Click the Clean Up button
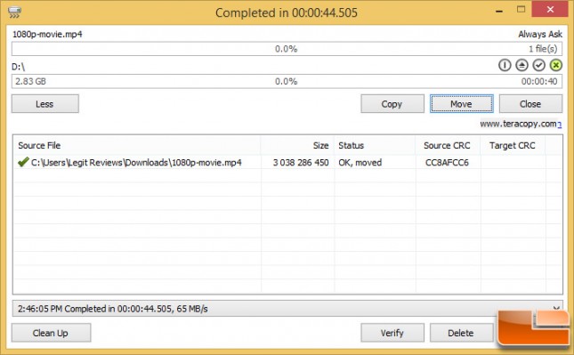This screenshot has width=574, height=355. pos(51,333)
